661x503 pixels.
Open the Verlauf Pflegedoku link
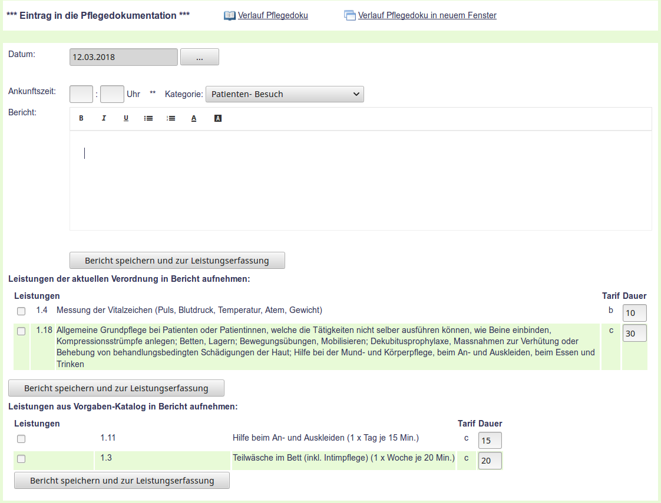click(273, 16)
